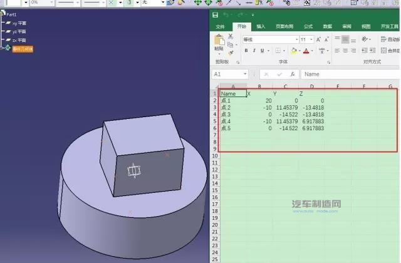This screenshot has height=263, width=401.
Task: Select cell with value 20
Action: pyautogui.click(x=259, y=101)
